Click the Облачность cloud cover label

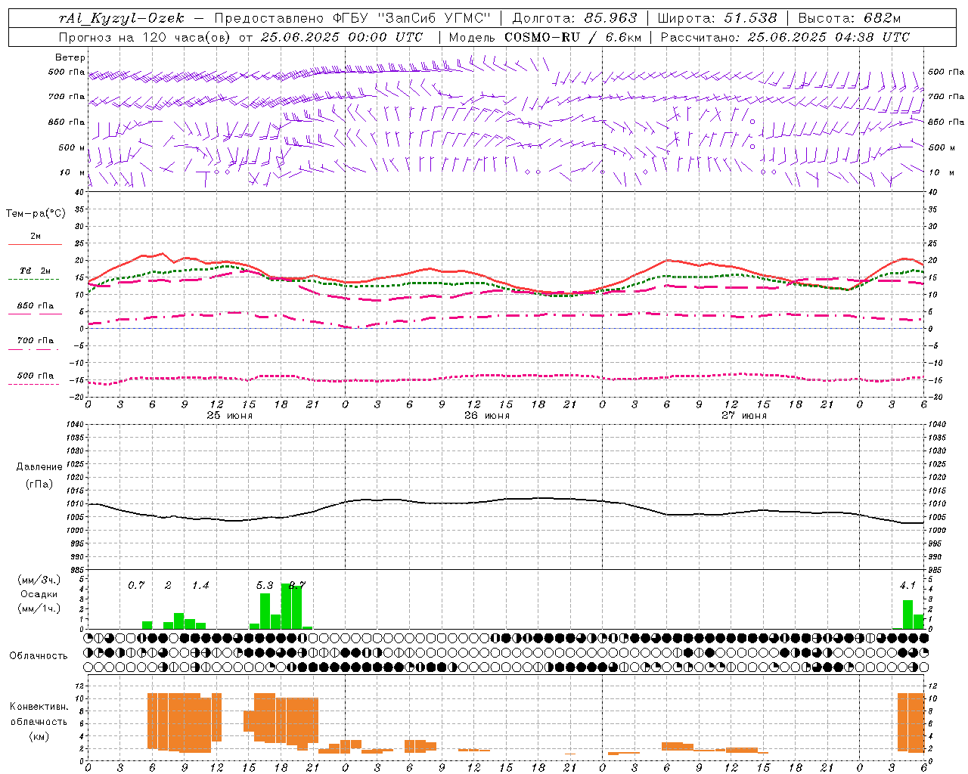[x=39, y=656]
